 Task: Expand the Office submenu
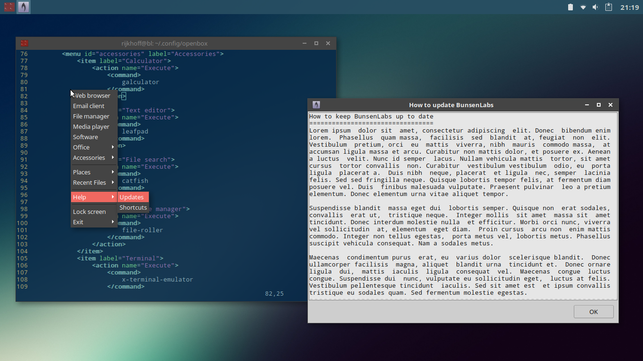coord(94,147)
